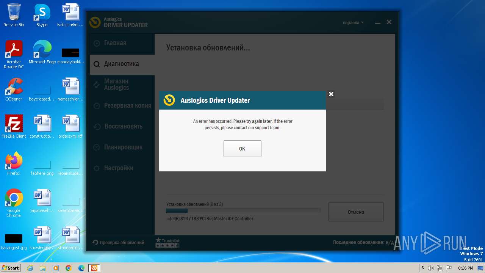This screenshot has height=273, width=485.
Task: Show hidden system tray icons
Action: point(423,268)
